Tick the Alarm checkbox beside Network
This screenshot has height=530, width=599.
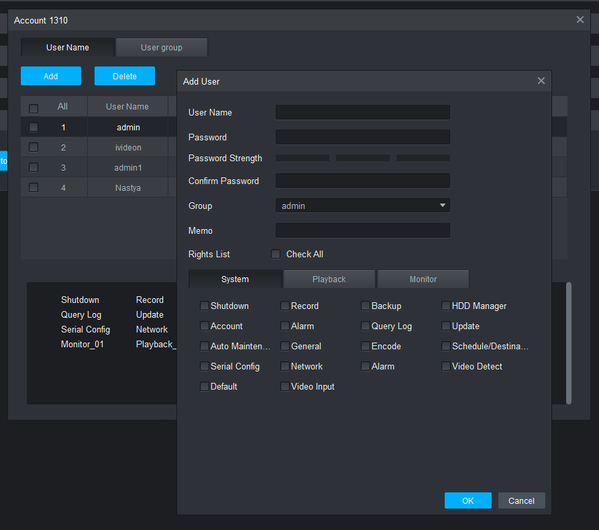tap(365, 366)
